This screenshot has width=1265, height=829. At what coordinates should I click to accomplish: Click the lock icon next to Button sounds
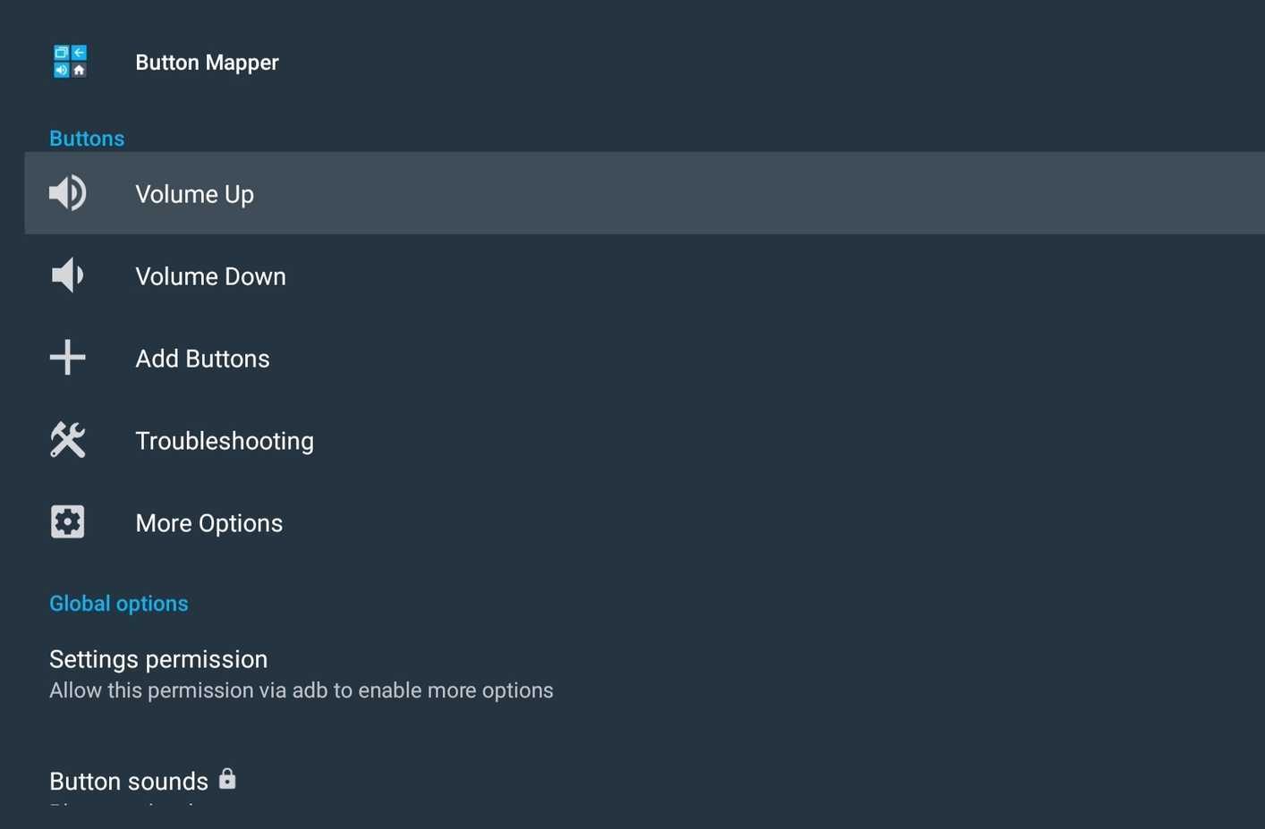coord(228,779)
